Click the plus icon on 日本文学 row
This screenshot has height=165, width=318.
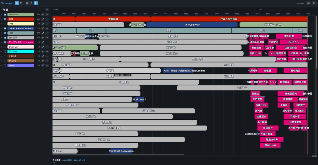47,38
